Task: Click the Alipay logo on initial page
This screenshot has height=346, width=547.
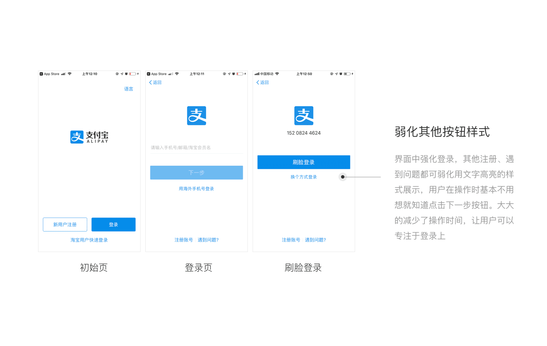Action: [89, 137]
